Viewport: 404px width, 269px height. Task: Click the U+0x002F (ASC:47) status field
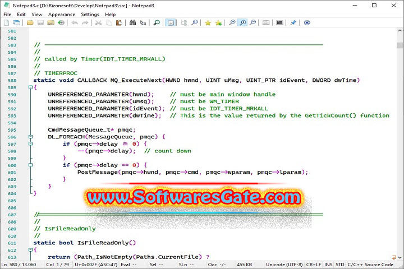96,265
